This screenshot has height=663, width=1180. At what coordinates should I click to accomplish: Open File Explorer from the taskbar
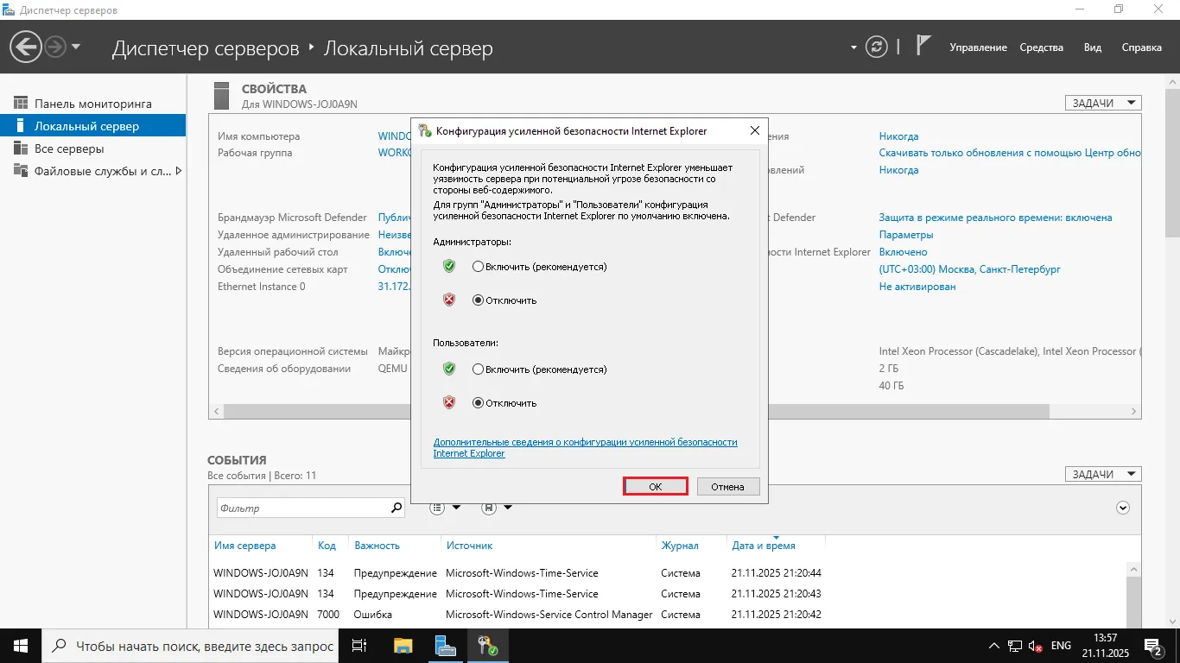click(403, 646)
